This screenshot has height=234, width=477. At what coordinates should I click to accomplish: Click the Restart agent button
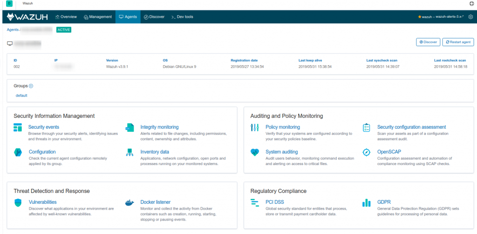pyautogui.click(x=458, y=42)
